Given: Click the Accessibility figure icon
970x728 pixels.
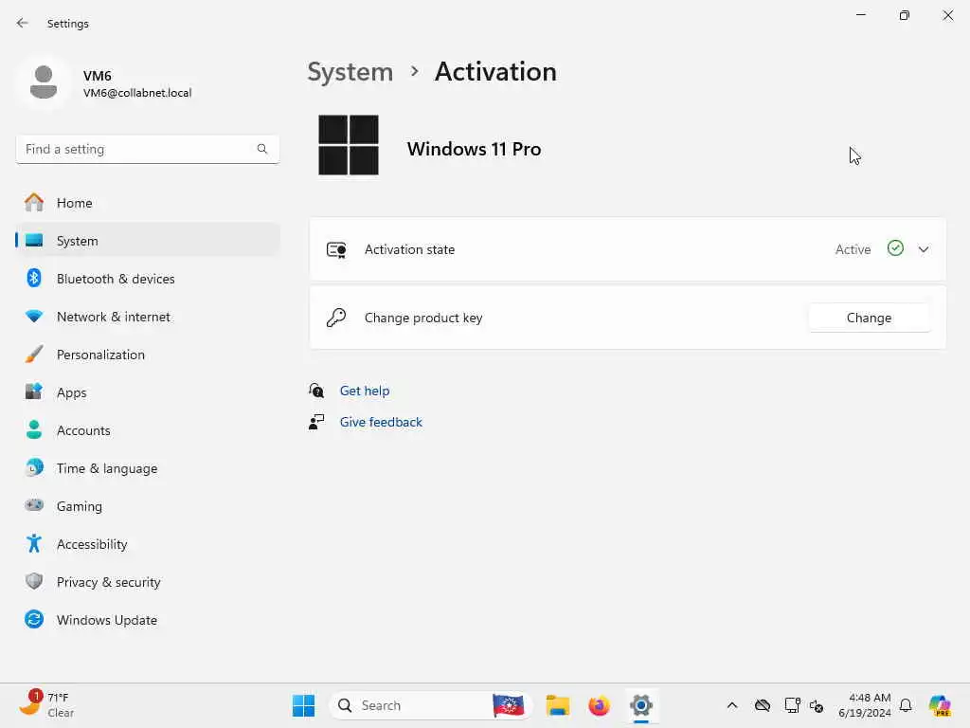Looking at the screenshot, I should (34, 543).
